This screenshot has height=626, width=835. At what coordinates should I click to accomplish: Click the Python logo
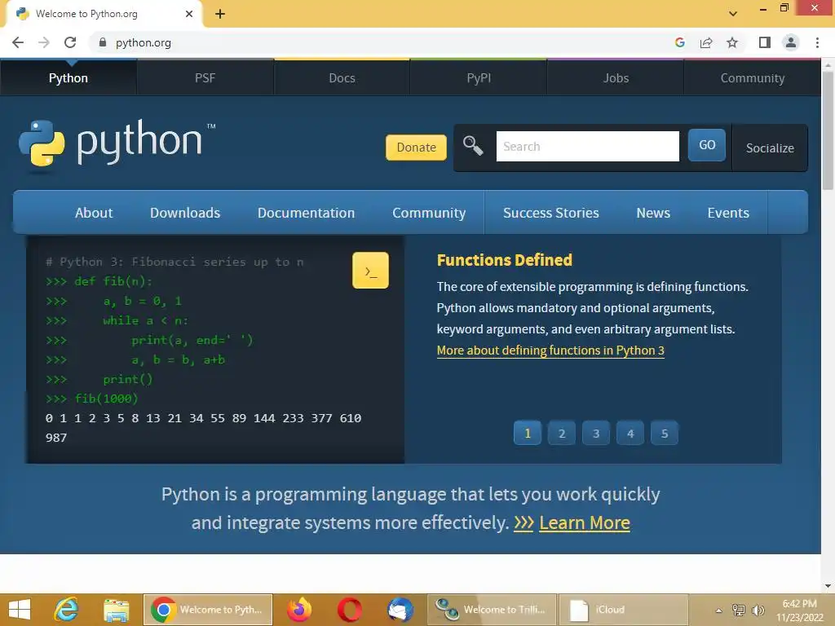[x=117, y=144]
